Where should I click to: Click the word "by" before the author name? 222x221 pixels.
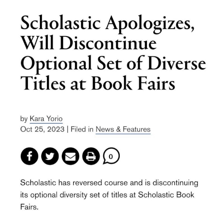pyautogui.click(x=24, y=119)
